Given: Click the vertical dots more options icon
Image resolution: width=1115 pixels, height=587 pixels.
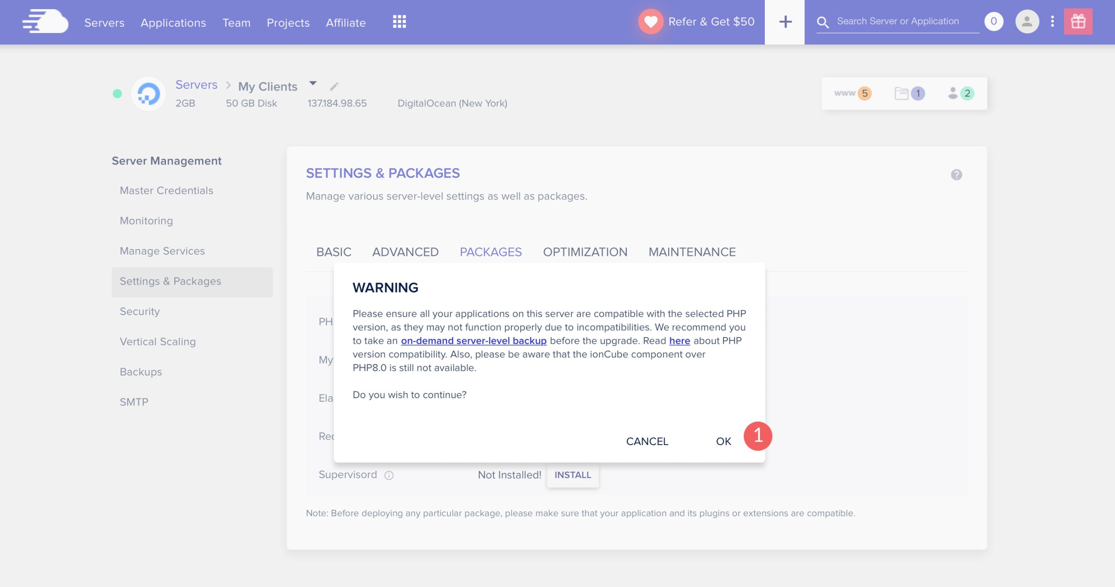Looking at the screenshot, I should (x=1051, y=20).
